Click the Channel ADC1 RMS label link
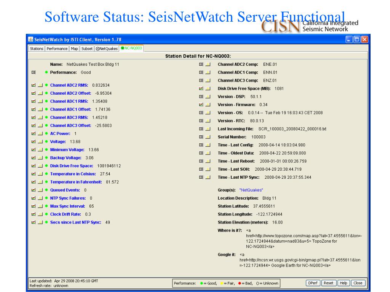390x292 pixels. 69,101
